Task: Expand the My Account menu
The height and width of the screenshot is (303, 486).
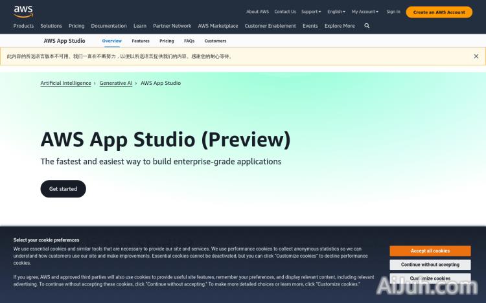Action: 365,12
